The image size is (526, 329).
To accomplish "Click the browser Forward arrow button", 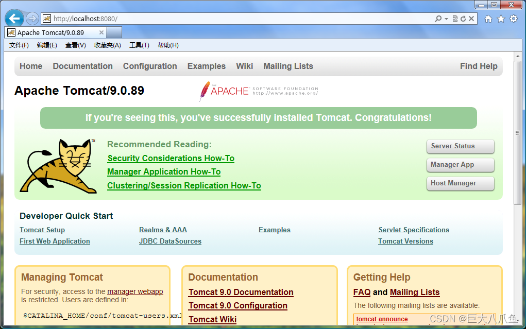I will (x=32, y=19).
